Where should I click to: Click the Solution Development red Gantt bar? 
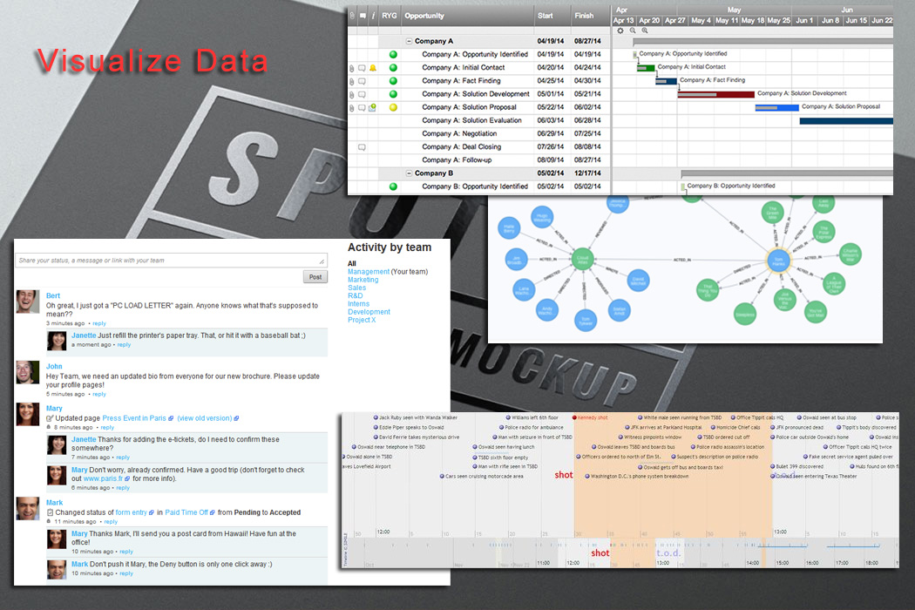tap(716, 95)
